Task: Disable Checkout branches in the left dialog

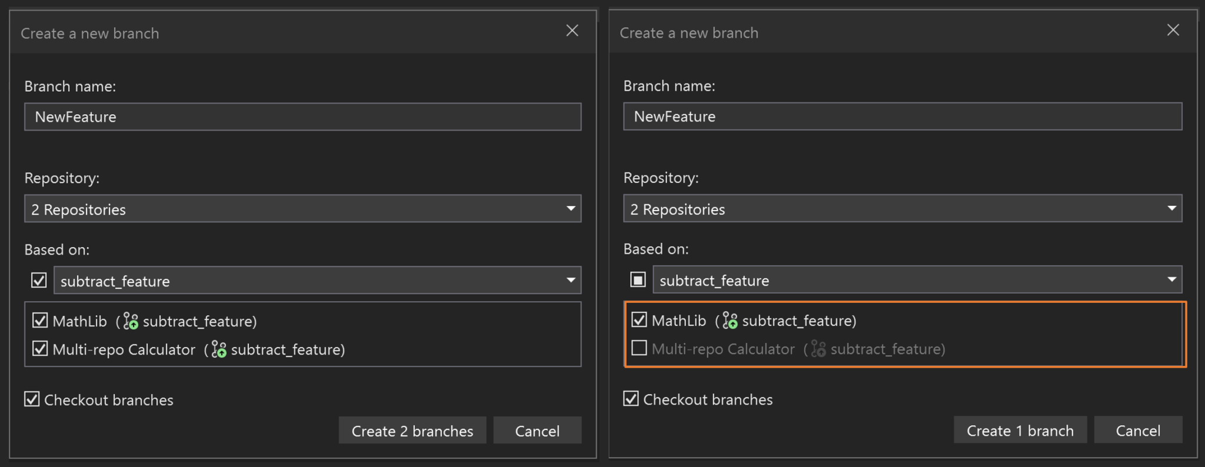Action: (32, 399)
